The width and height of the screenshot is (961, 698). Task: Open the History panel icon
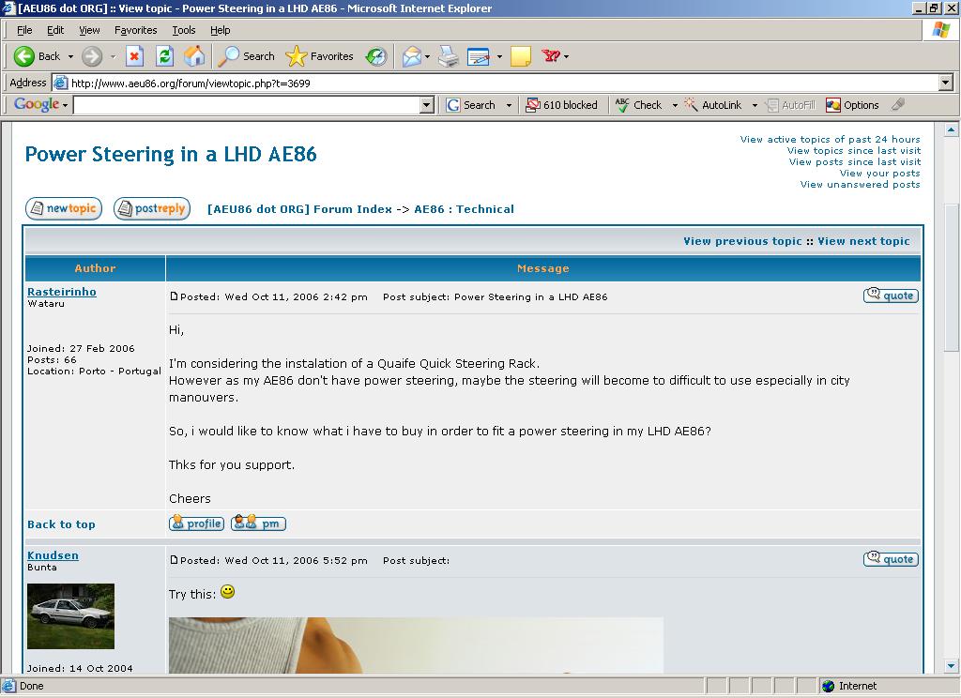point(376,56)
